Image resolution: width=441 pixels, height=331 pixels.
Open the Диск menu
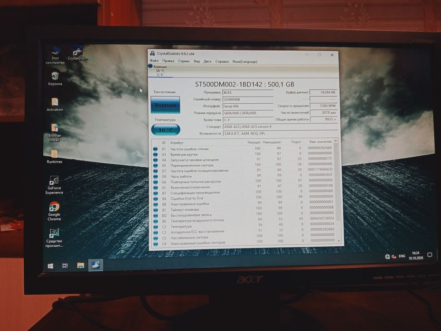(207, 62)
